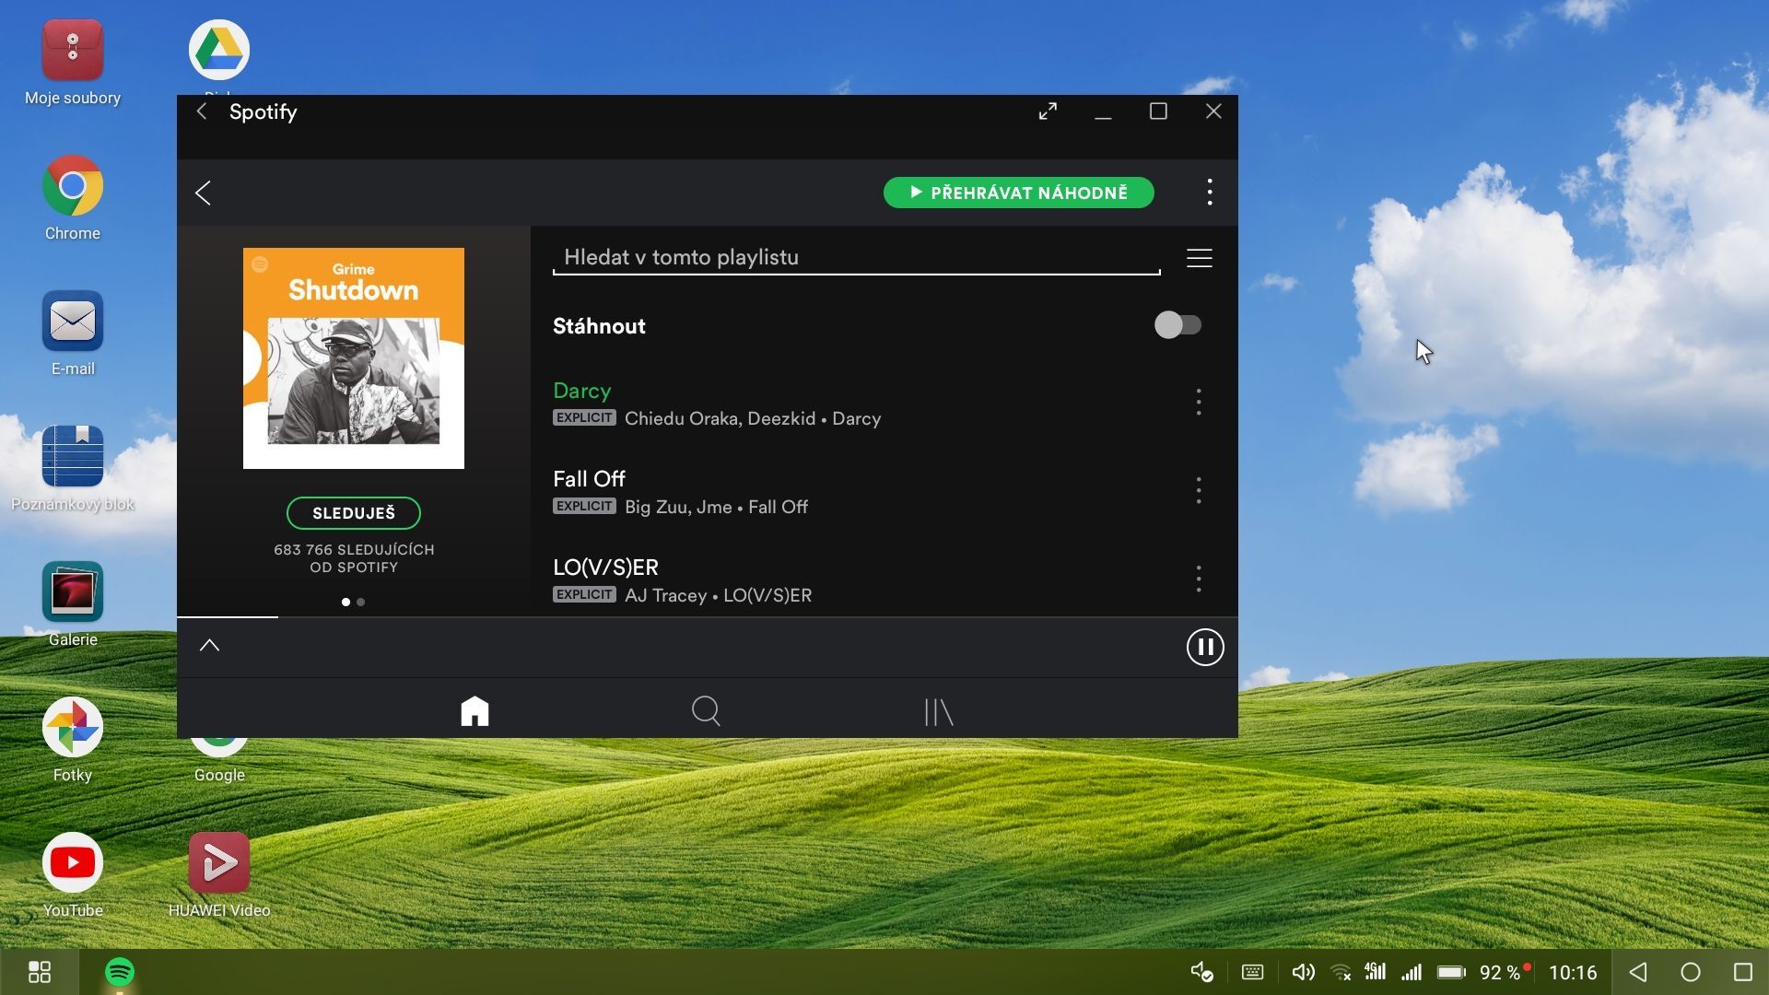Image resolution: width=1769 pixels, height=995 pixels.
Task: Open the YouTube desktop app
Action: click(x=73, y=863)
